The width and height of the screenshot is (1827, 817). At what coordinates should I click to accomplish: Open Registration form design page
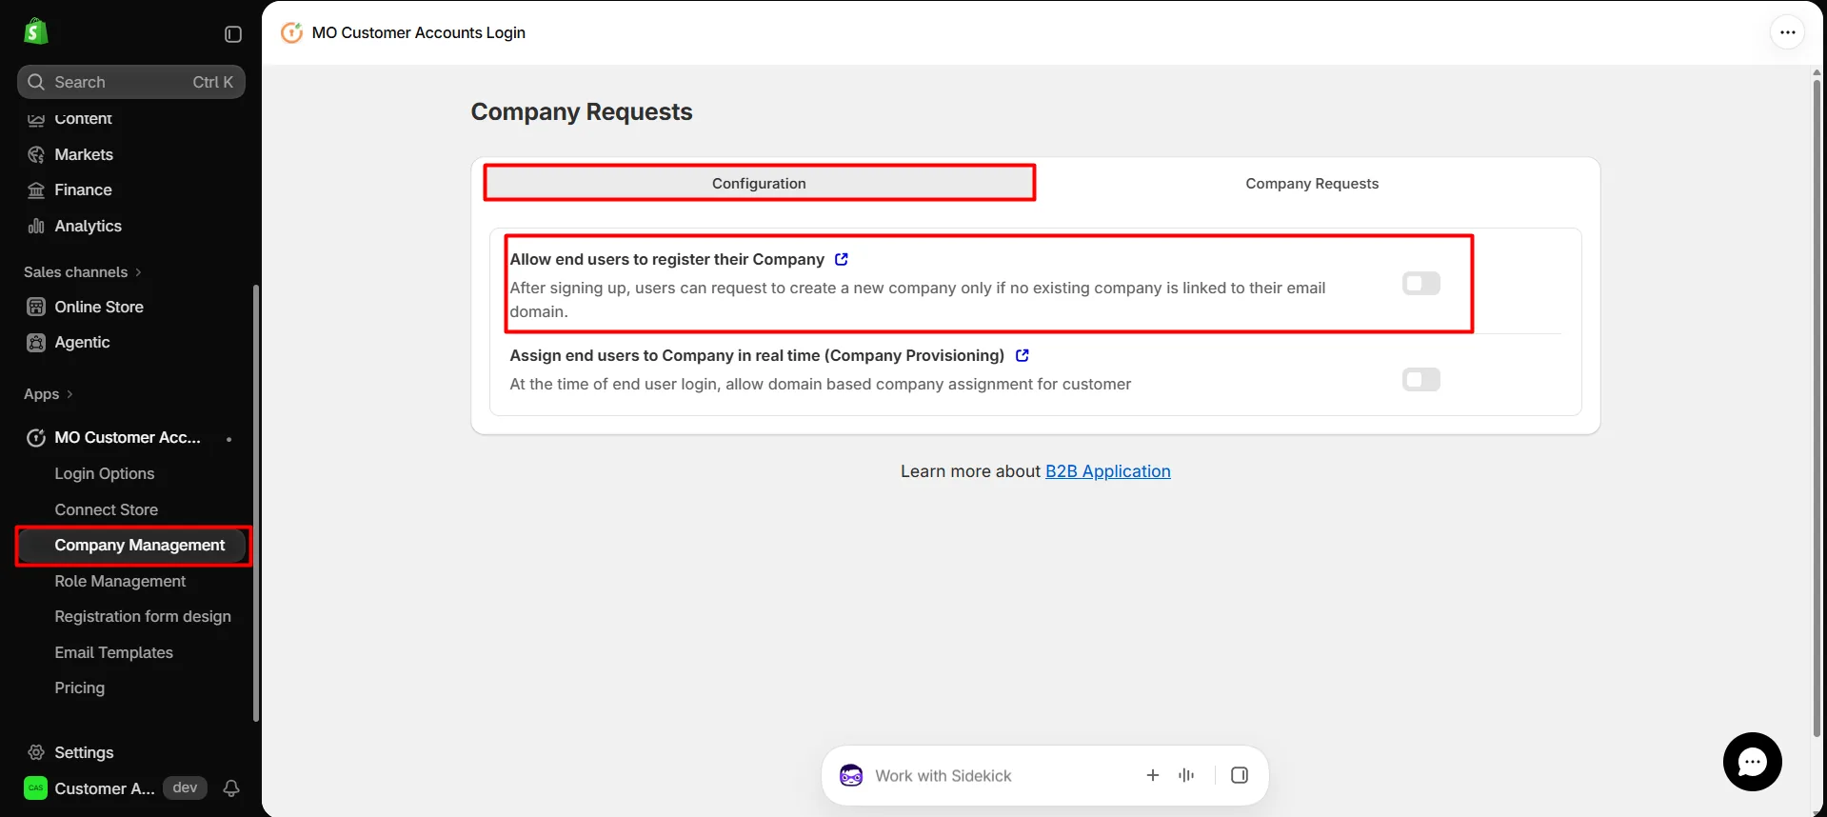143,616
